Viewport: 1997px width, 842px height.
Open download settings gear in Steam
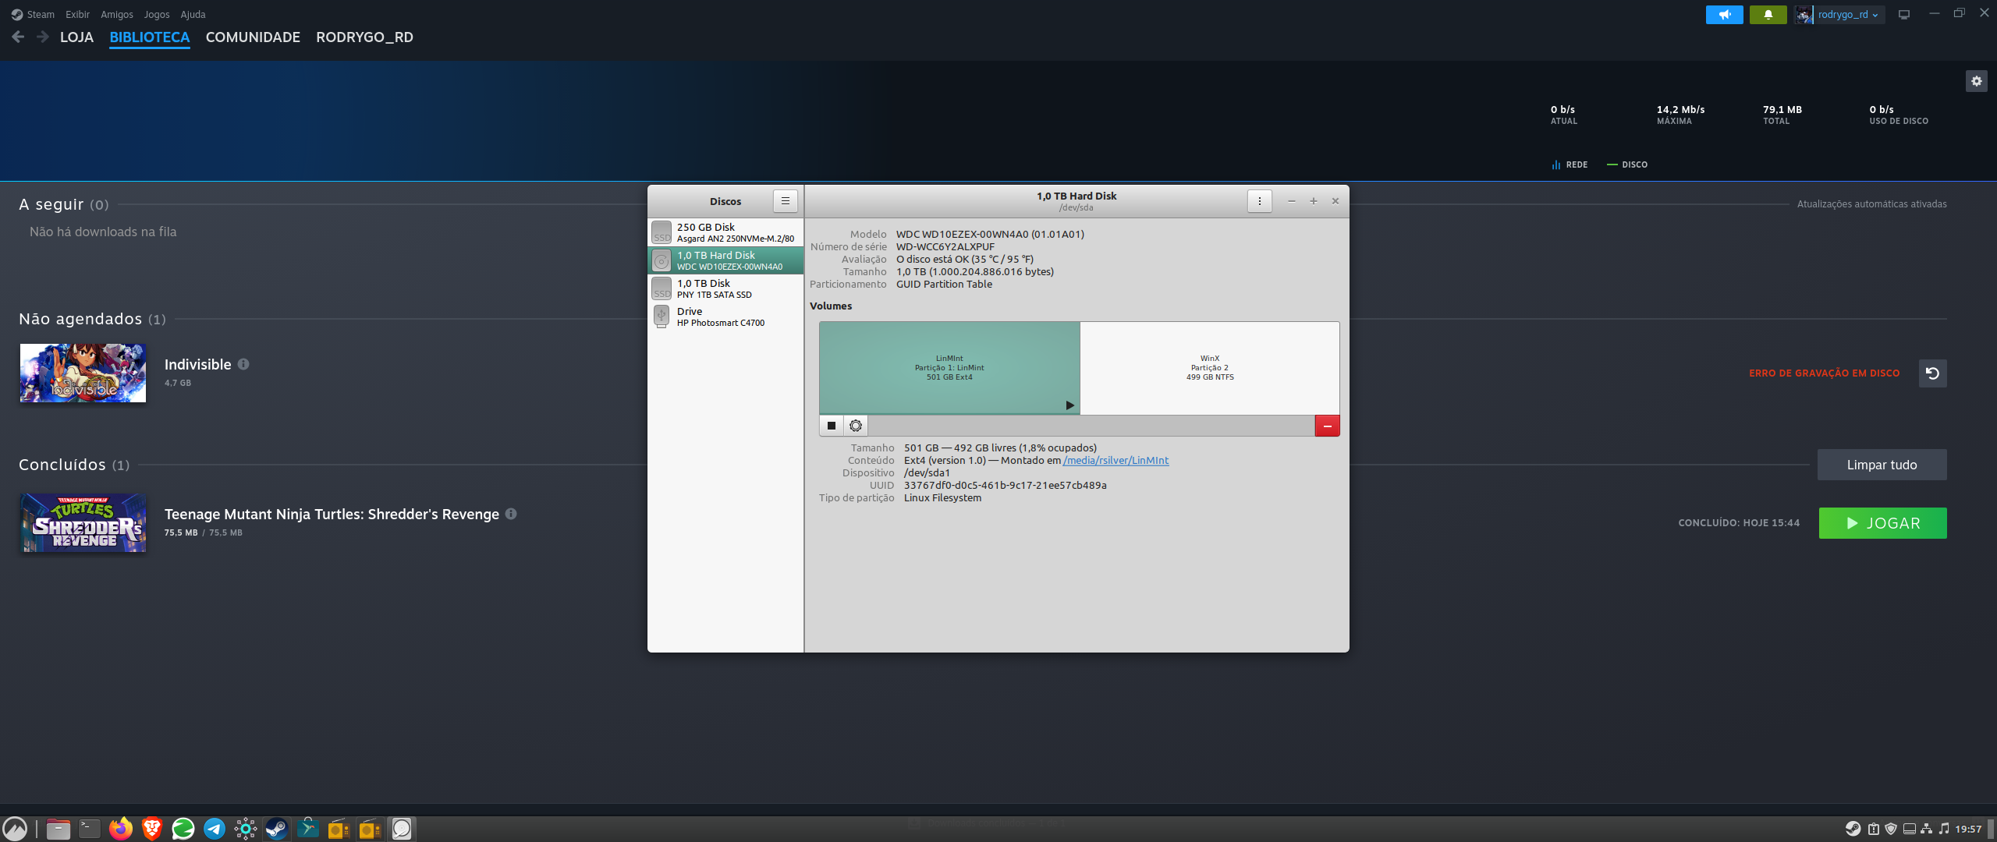(x=1977, y=81)
